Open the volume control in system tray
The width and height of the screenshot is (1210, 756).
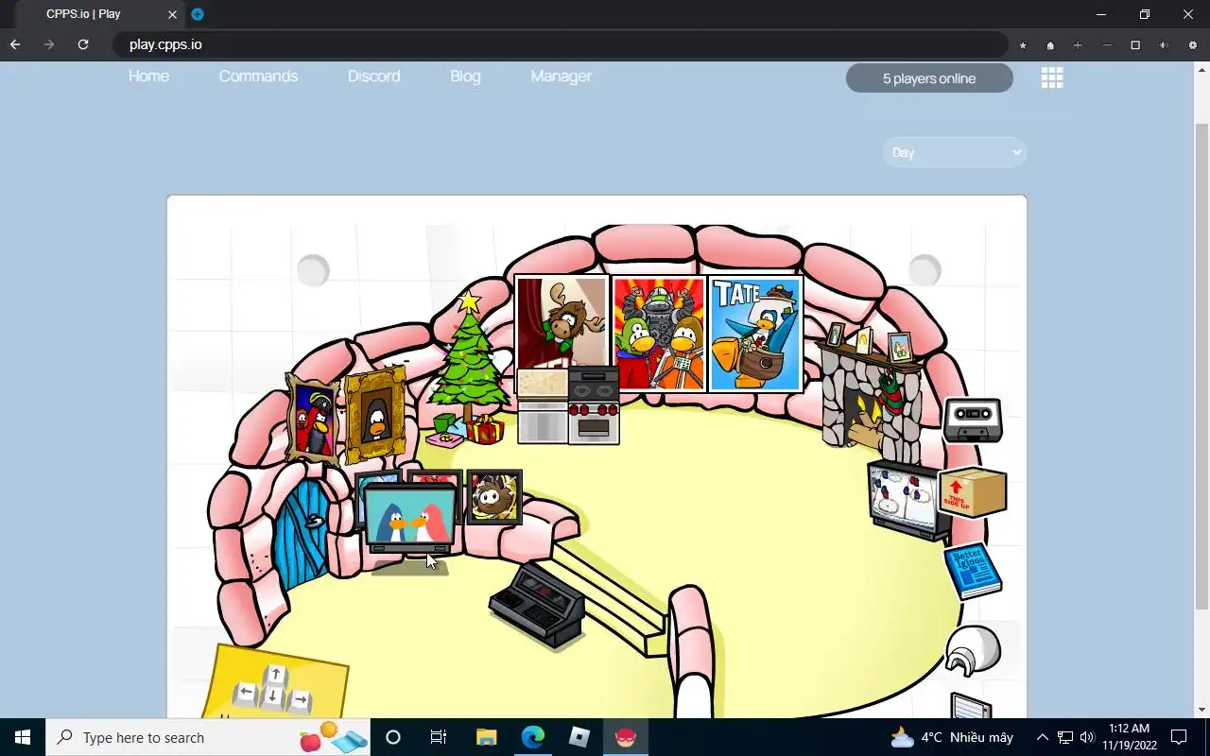1087,737
